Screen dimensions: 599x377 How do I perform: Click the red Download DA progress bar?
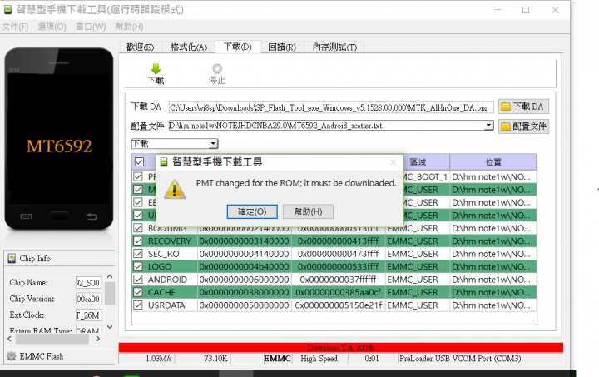pos(341,348)
